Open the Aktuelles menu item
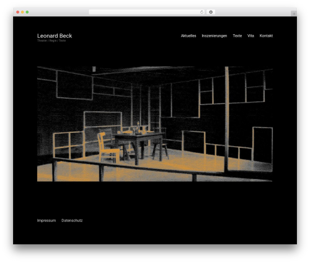310x263 pixels. click(188, 36)
